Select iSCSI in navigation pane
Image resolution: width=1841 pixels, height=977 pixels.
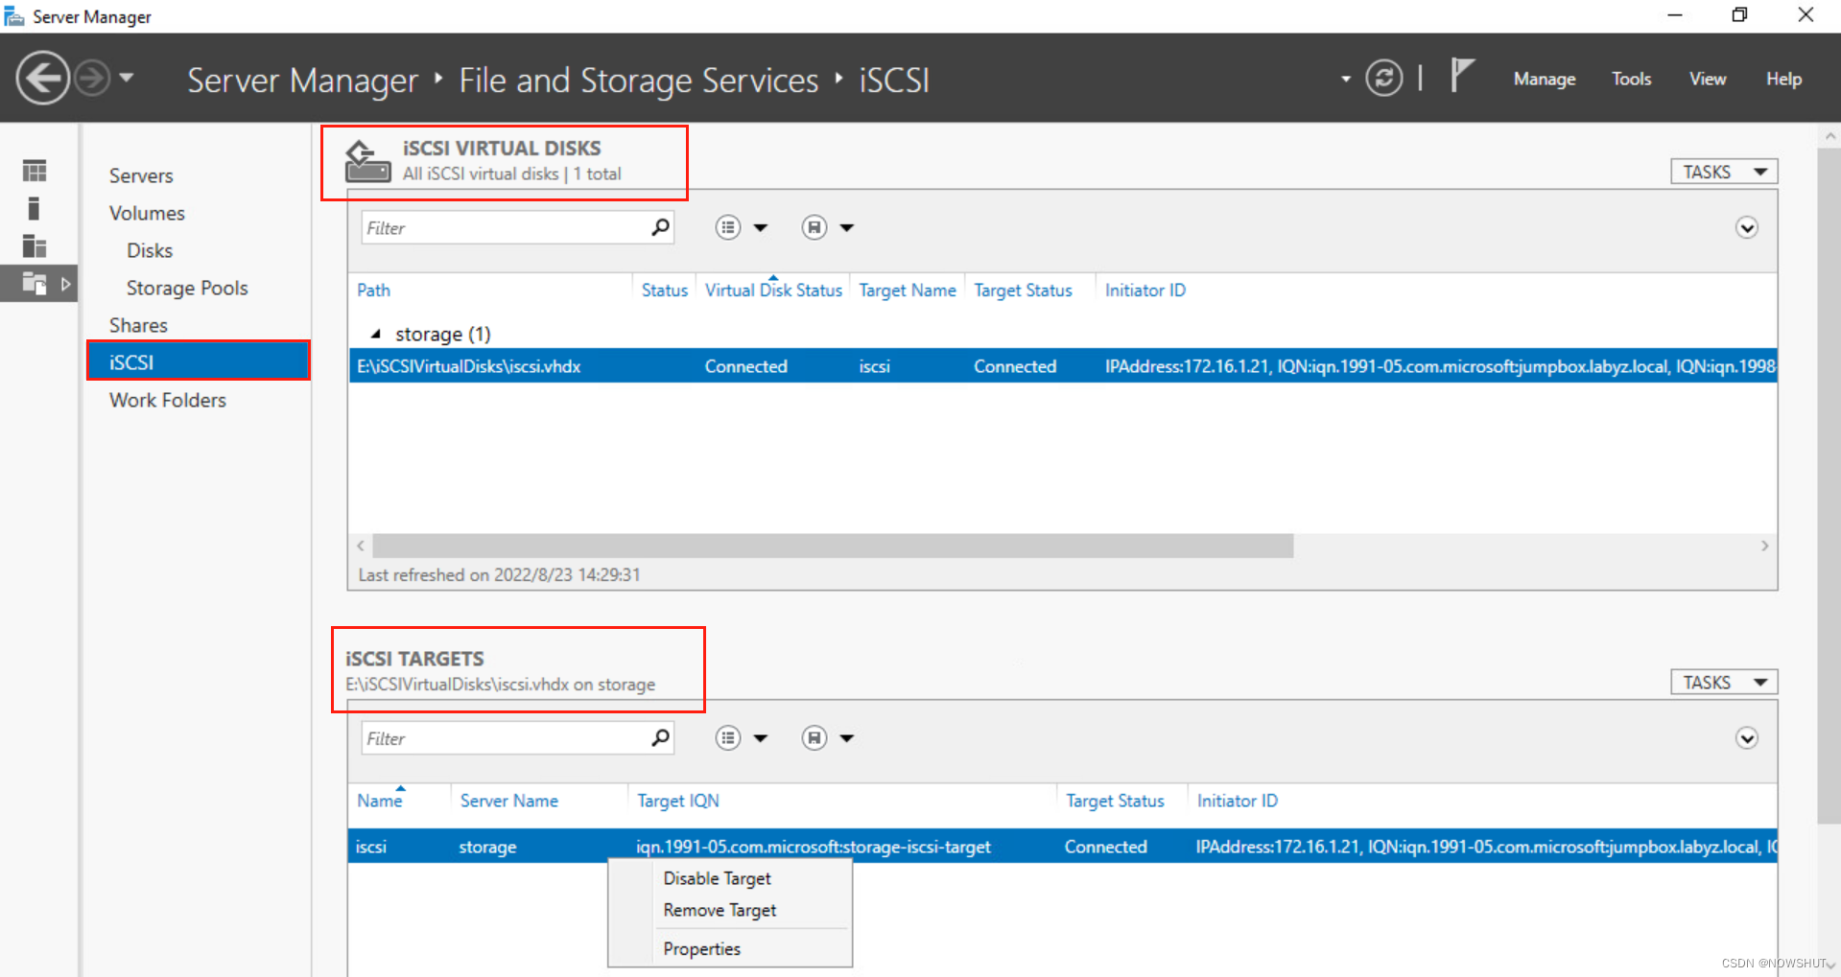coord(199,362)
